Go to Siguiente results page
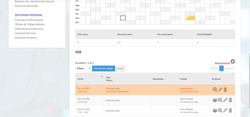The image size is (250, 117). coord(229,69)
